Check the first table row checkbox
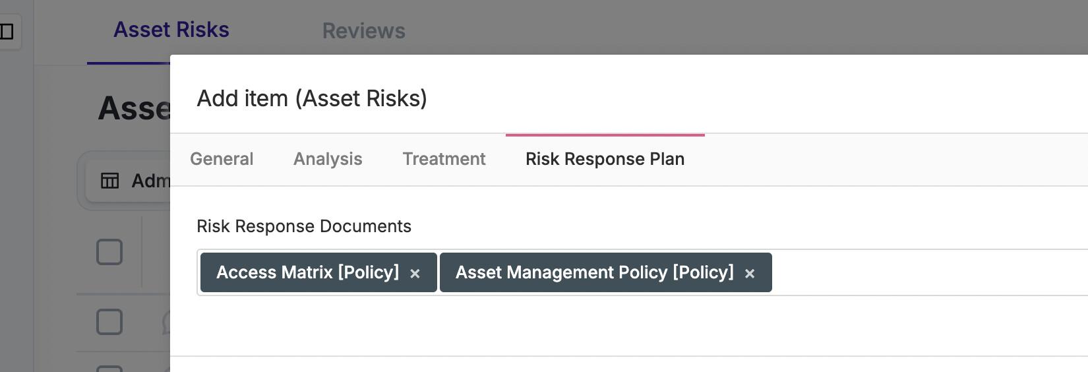The width and height of the screenshot is (1088, 372). (x=109, y=322)
